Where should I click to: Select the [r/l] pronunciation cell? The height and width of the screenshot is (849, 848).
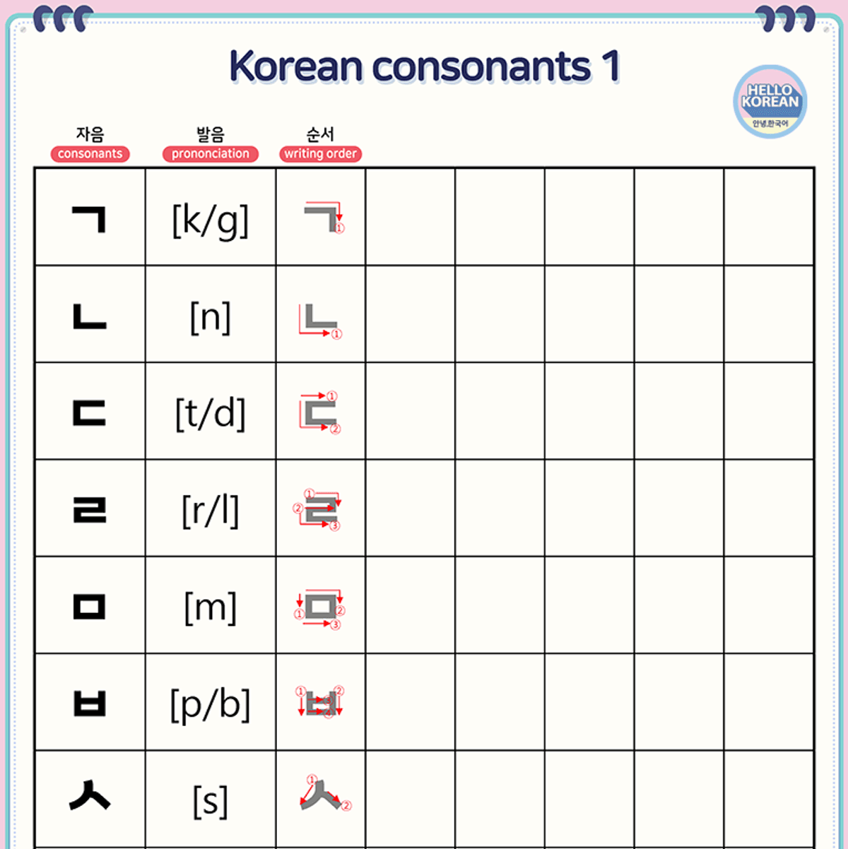(x=211, y=510)
